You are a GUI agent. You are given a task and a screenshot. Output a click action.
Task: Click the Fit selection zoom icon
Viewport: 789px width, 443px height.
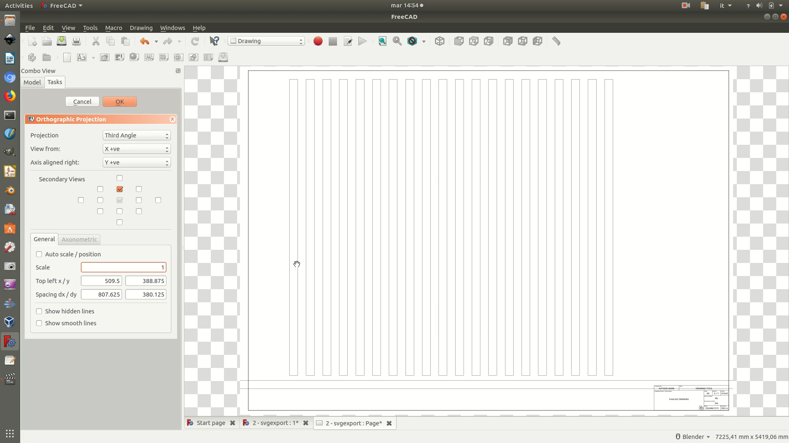(397, 41)
